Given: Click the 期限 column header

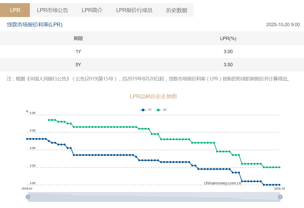Looking at the screenshot, I should (78, 39).
